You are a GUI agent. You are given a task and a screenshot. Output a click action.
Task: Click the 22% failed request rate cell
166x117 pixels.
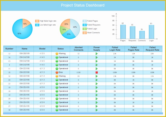tap(152, 54)
